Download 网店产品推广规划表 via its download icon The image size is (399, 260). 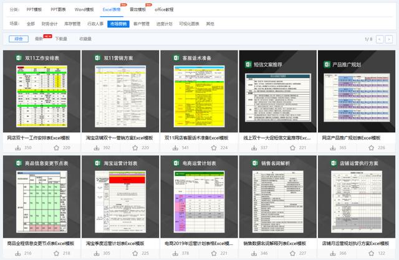pos(333,148)
